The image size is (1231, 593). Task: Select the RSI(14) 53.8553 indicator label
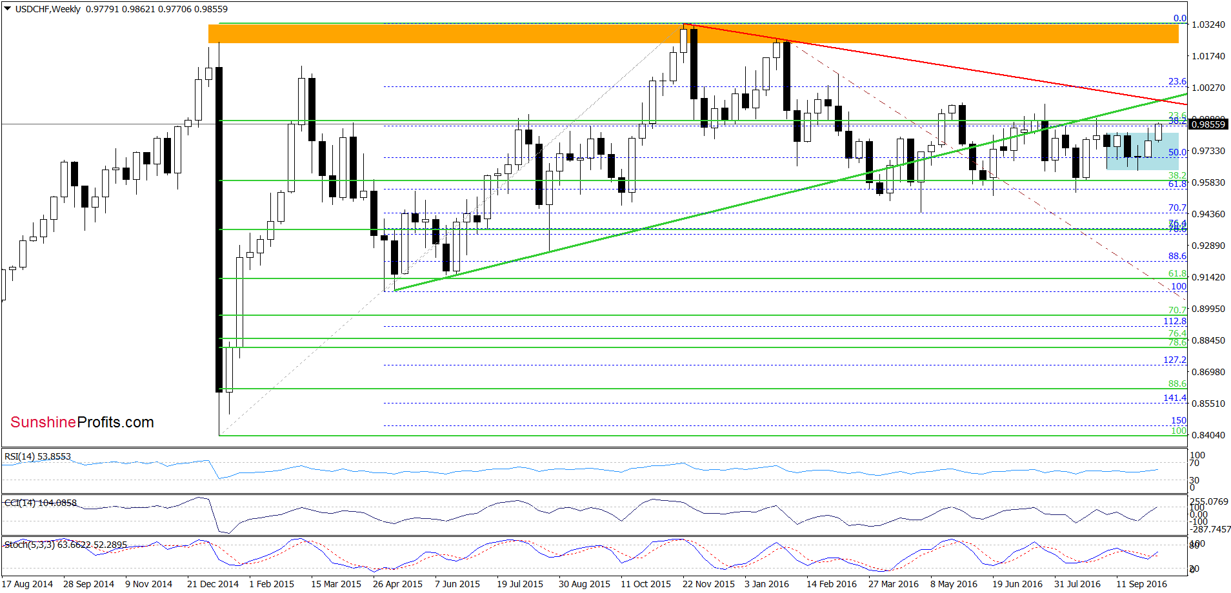click(x=37, y=456)
